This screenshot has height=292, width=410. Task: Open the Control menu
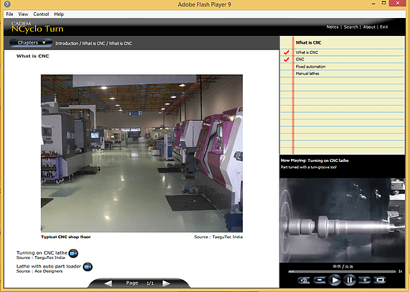click(x=41, y=14)
